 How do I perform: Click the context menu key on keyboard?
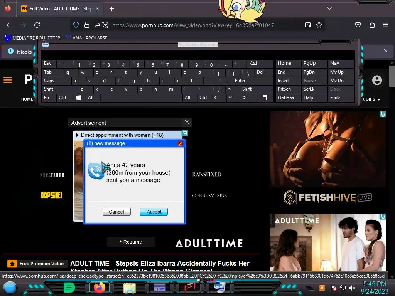pyautogui.click(x=264, y=98)
